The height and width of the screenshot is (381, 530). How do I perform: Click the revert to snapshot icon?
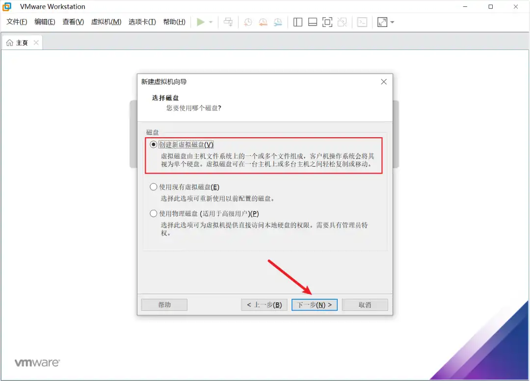coord(263,22)
